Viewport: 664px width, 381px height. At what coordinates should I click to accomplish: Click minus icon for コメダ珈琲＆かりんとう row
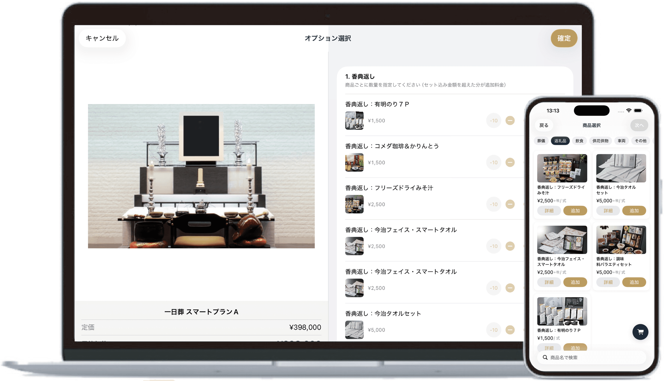click(510, 163)
